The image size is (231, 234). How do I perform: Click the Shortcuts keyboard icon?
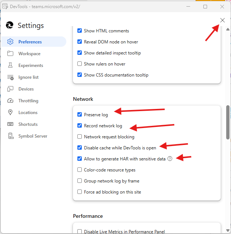[x=10, y=124]
